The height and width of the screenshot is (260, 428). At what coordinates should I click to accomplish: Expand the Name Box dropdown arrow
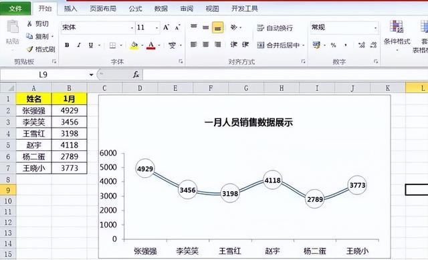91,75
